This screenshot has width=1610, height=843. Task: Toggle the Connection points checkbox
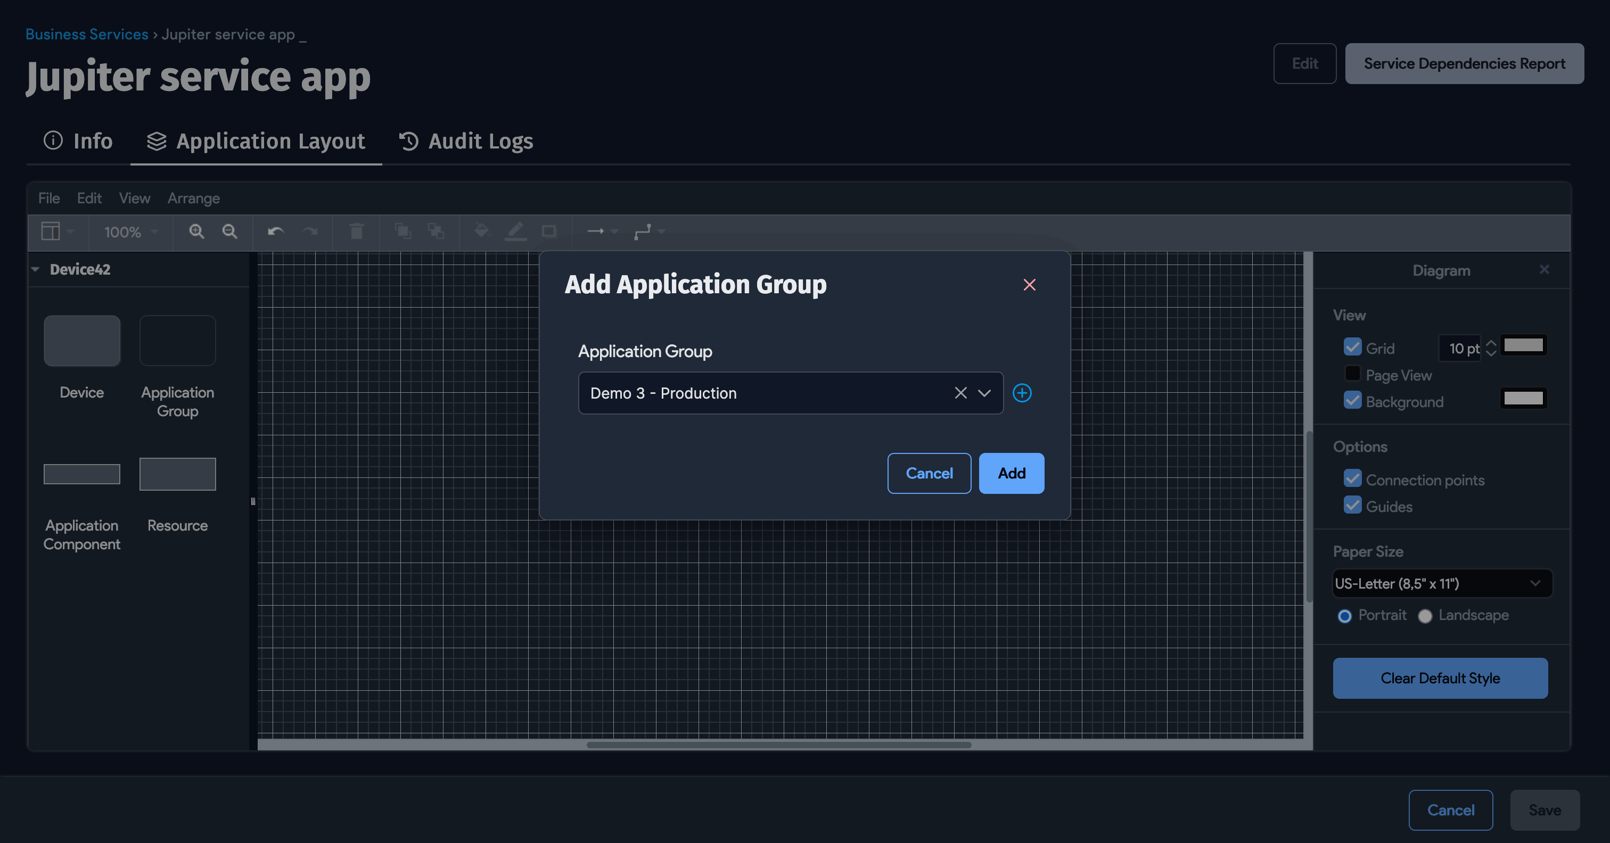pos(1352,478)
